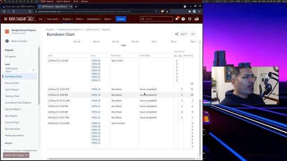Select Cumulative Flow Diagram report
287x161 pixels.
click(18, 103)
